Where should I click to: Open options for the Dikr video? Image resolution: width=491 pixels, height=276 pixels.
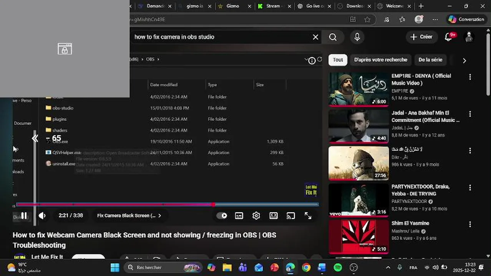(470, 151)
